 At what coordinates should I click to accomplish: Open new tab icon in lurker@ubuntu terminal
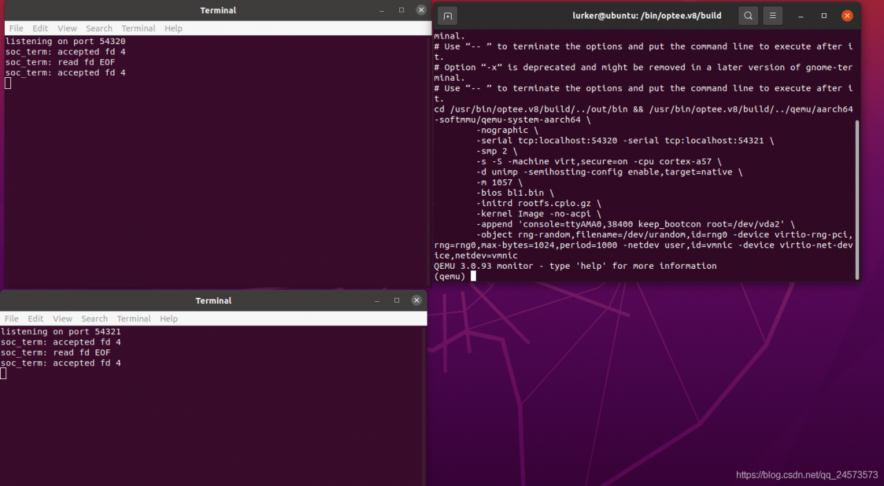[x=448, y=16]
